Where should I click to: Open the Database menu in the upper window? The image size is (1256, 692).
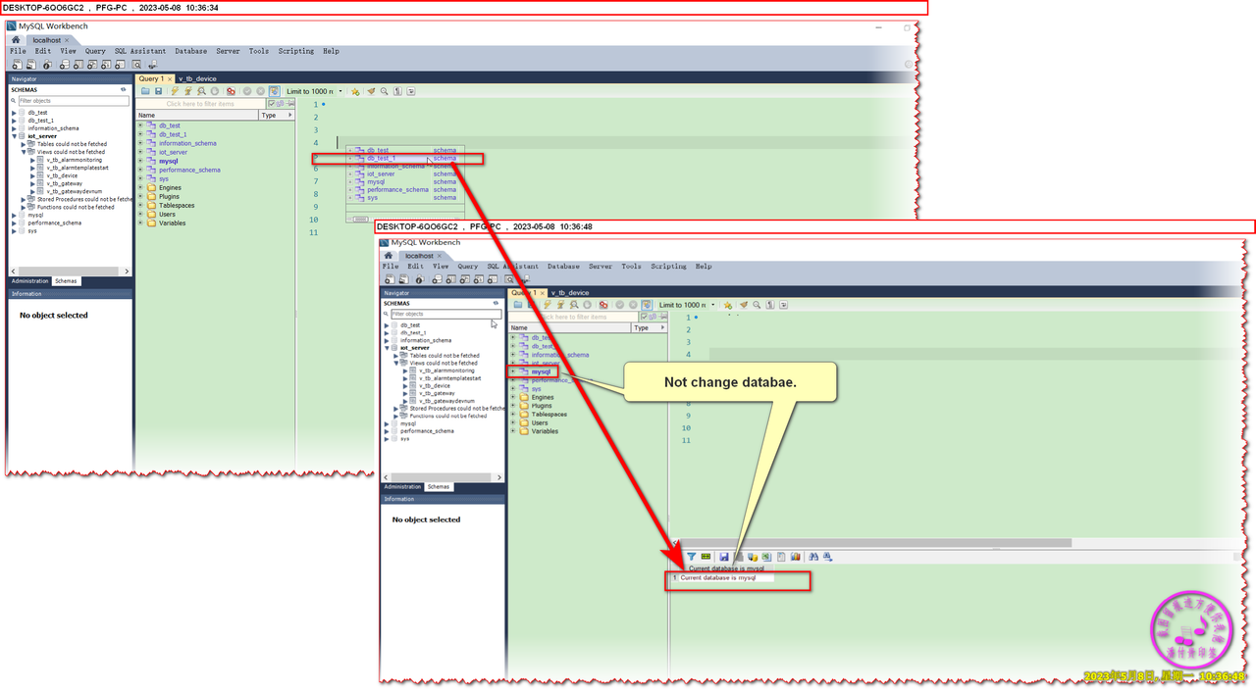(x=191, y=51)
